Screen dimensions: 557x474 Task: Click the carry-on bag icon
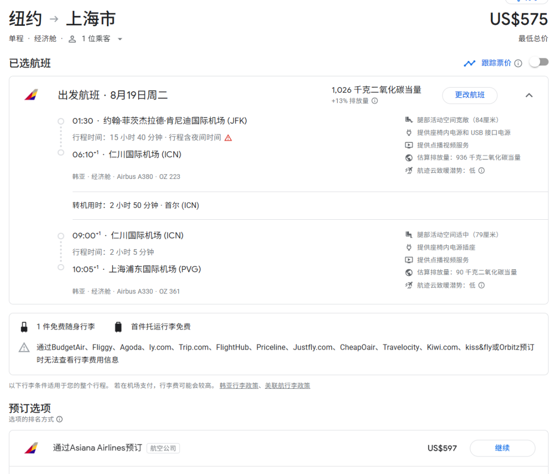click(x=24, y=327)
